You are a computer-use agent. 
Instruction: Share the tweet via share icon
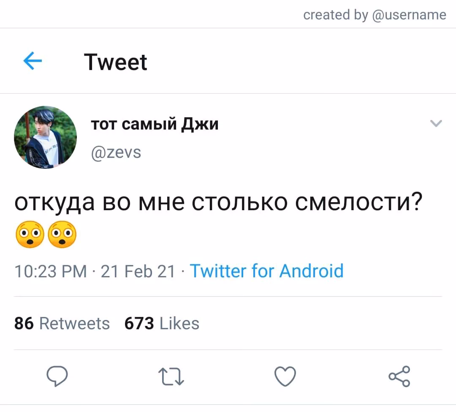[x=399, y=376]
